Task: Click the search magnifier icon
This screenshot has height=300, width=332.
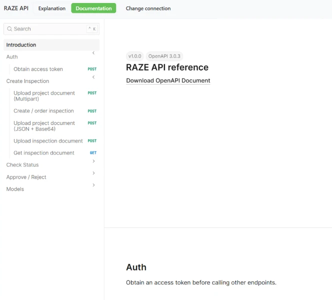Action: pyautogui.click(x=9, y=29)
